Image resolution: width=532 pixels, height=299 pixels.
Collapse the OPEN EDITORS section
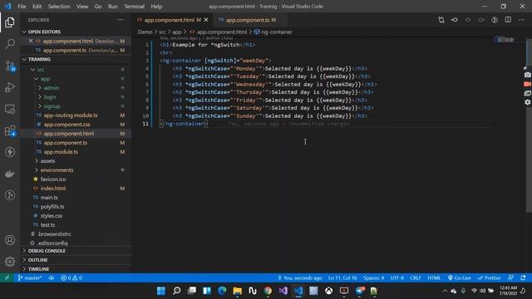44,32
